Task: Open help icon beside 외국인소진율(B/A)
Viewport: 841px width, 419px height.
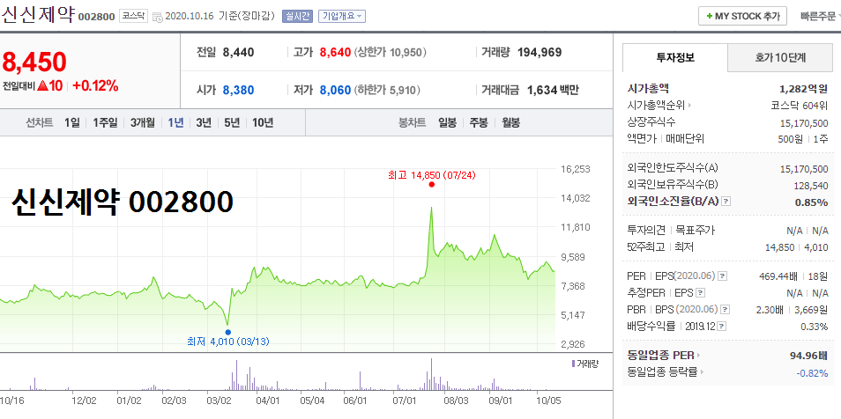Action: (726, 202)
